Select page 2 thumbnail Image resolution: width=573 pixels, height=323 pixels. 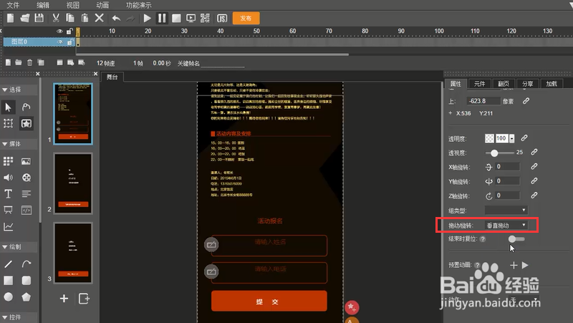(73, 183)
